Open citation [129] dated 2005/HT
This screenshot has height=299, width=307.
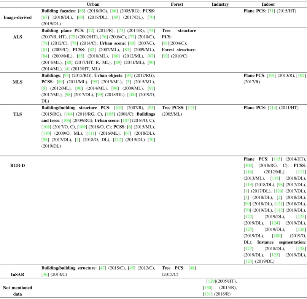(211, 281)
